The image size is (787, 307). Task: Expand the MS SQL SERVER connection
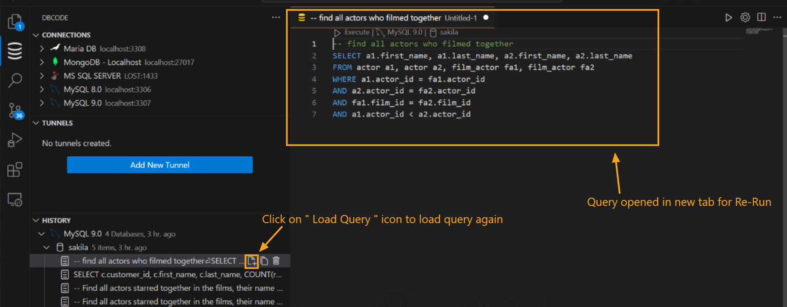[42, 76]
